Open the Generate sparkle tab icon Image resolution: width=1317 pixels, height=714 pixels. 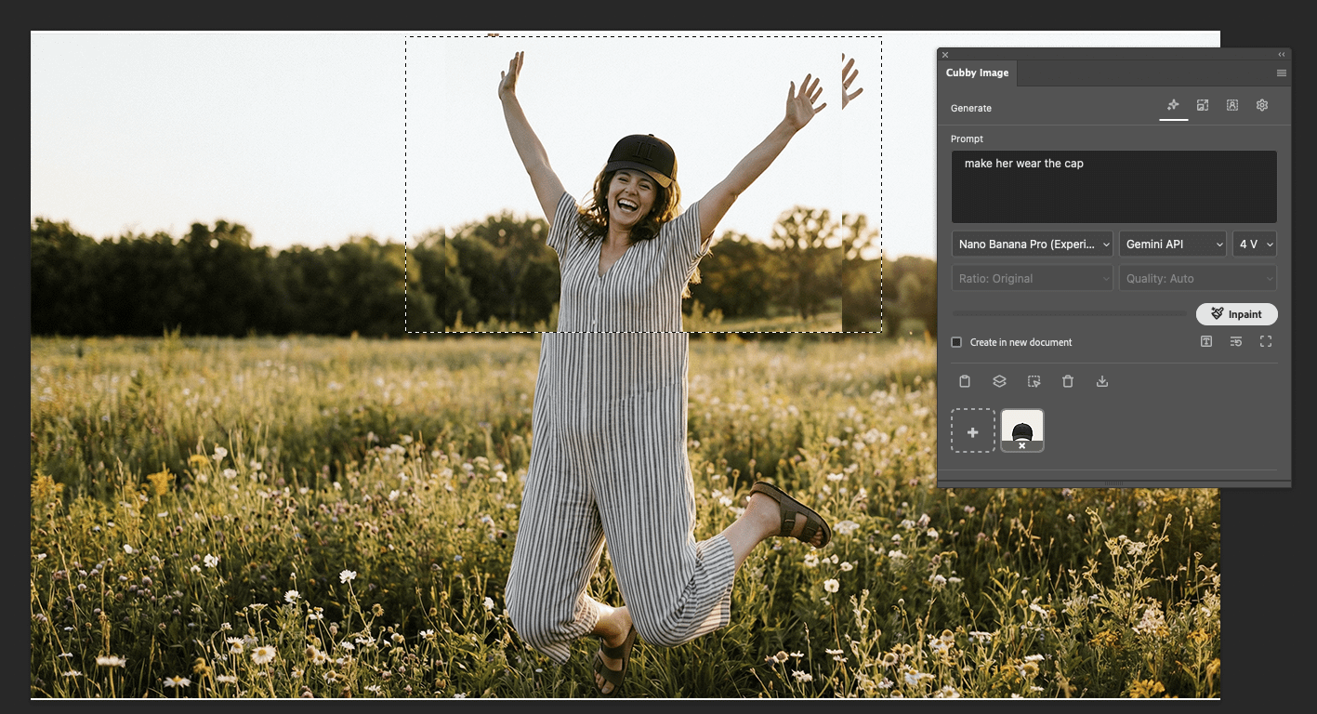click(1173, 106)
